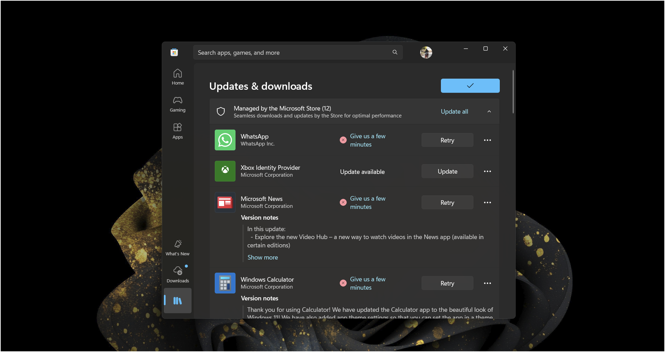Select the Library icon in the sidebar

(x=178, y=301)
